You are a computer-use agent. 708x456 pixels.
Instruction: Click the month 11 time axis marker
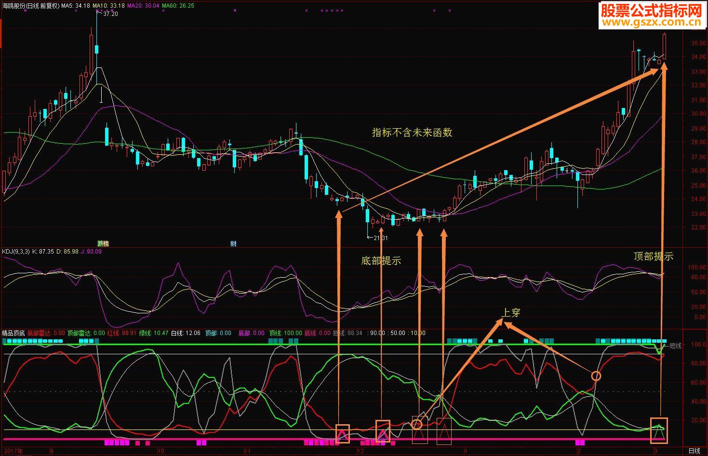coord(247,451)
